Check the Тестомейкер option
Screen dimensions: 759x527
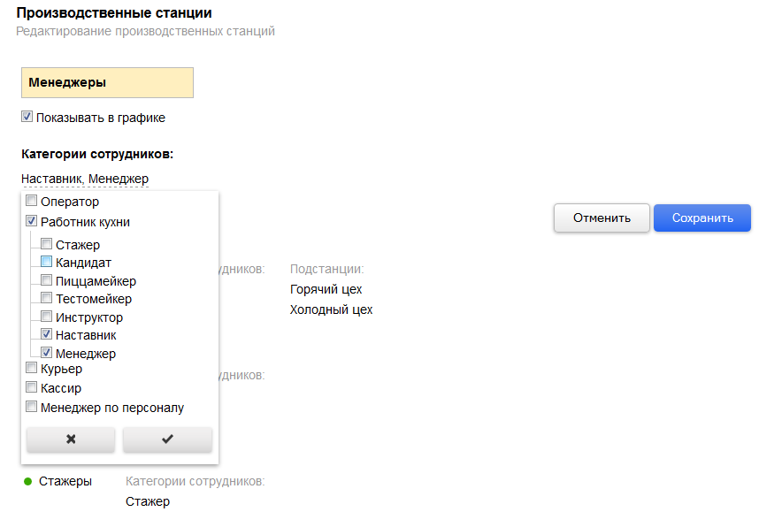[x=47, y=298]
